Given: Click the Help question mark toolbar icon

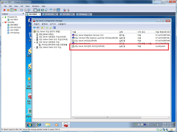Looking at the screenshot, I should (x=55, y=28).
